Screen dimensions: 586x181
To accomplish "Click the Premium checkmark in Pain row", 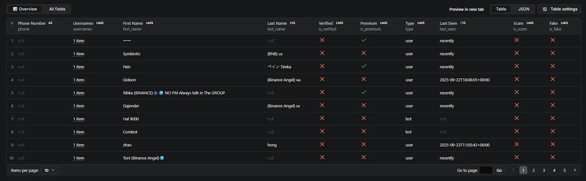I will [x=364, y=66].
